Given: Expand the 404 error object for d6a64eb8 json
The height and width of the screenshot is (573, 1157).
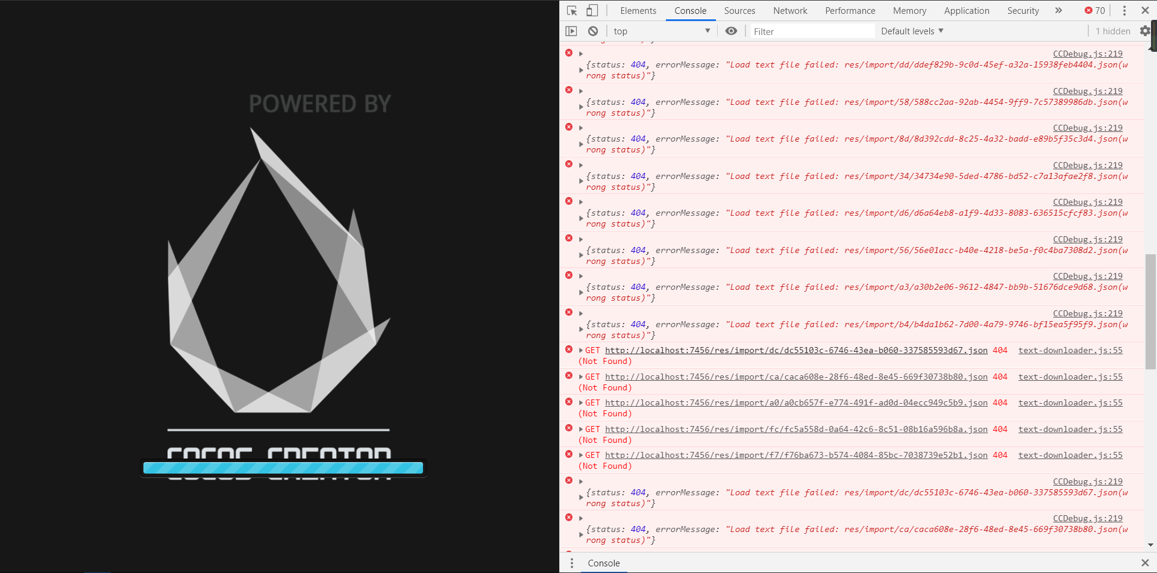Looking at the screenshot, I should tap(581, 219).
